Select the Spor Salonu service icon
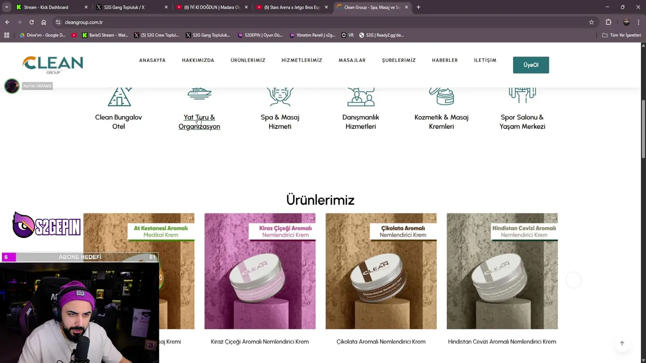 [522, 95]
